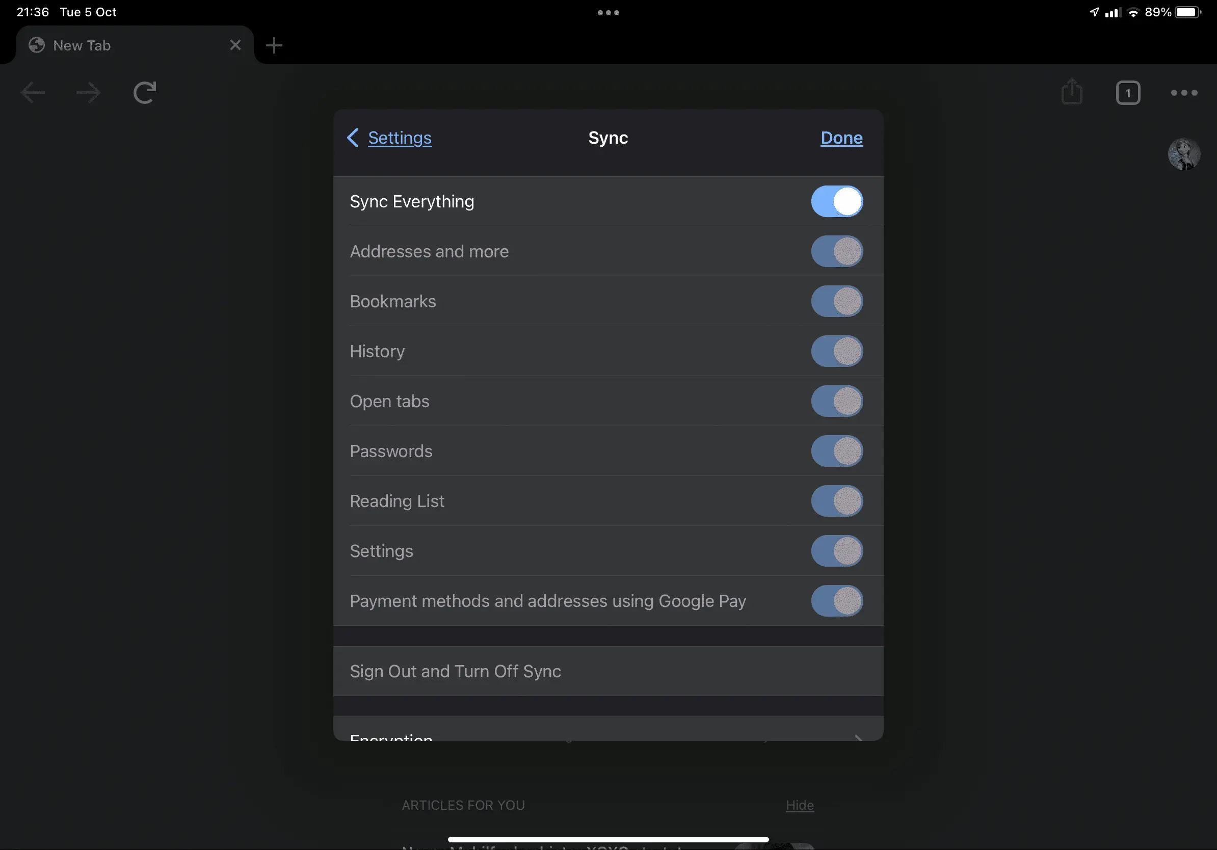The image size is (1217, 850).
Task: Toggle the History sync switch
Action: (836, 351)
